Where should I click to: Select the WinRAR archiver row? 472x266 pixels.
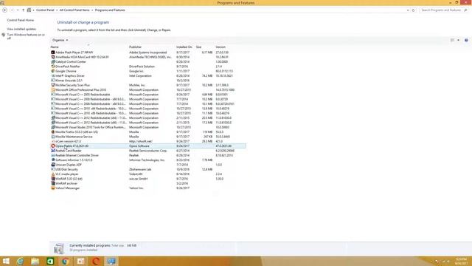point(147,183)
